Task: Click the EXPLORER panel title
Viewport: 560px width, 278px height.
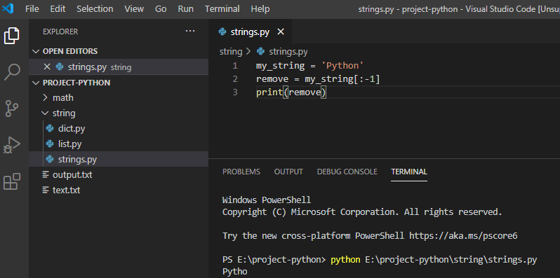Action: 60,32
